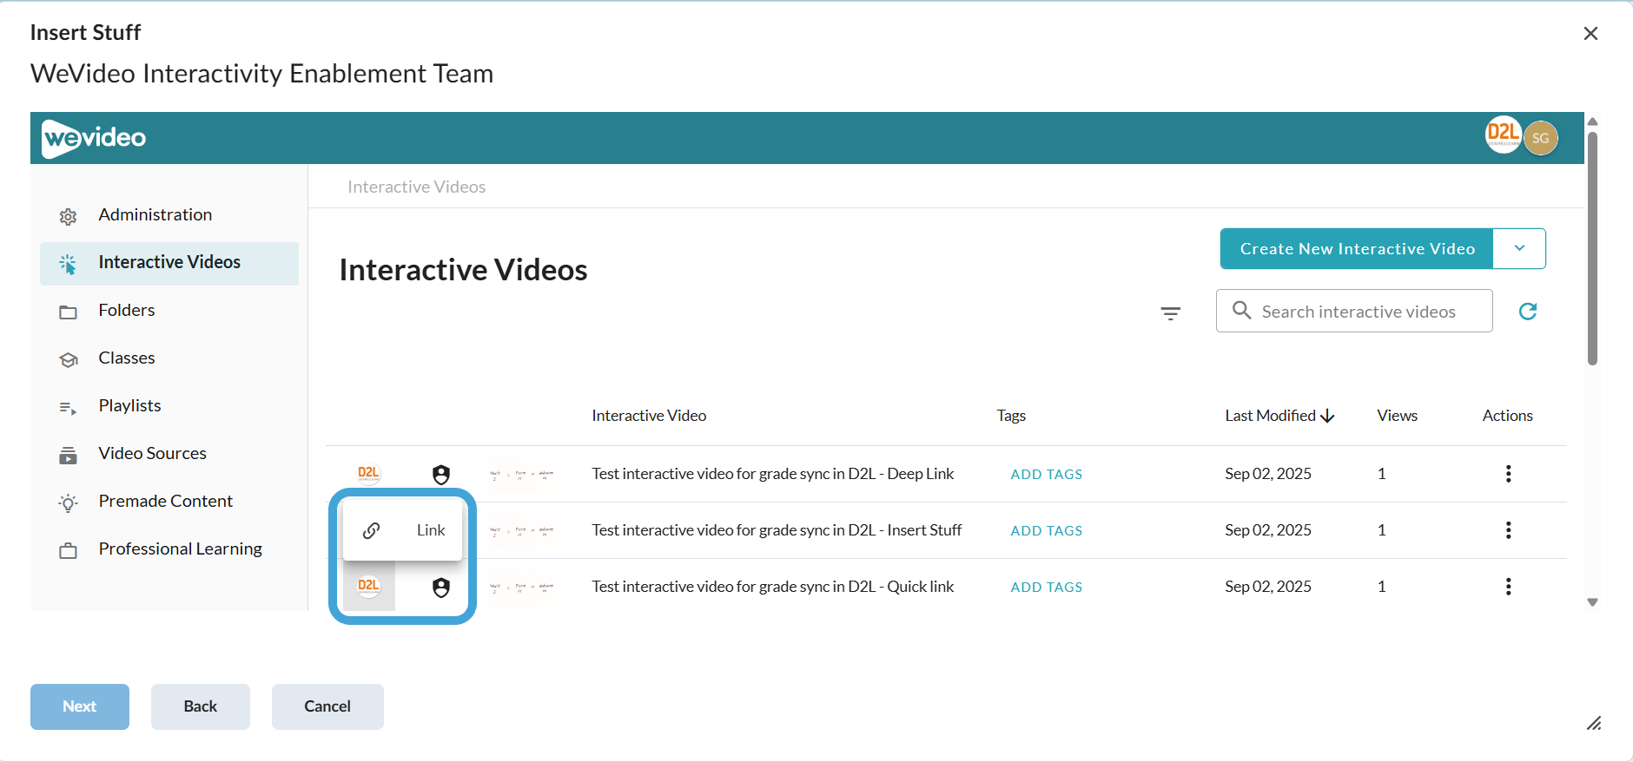The width and height of the screenshot is (1633, 762).
Task: Expand Create New Interactive Video dropdown arrow
Action: tap(1519, 248)
